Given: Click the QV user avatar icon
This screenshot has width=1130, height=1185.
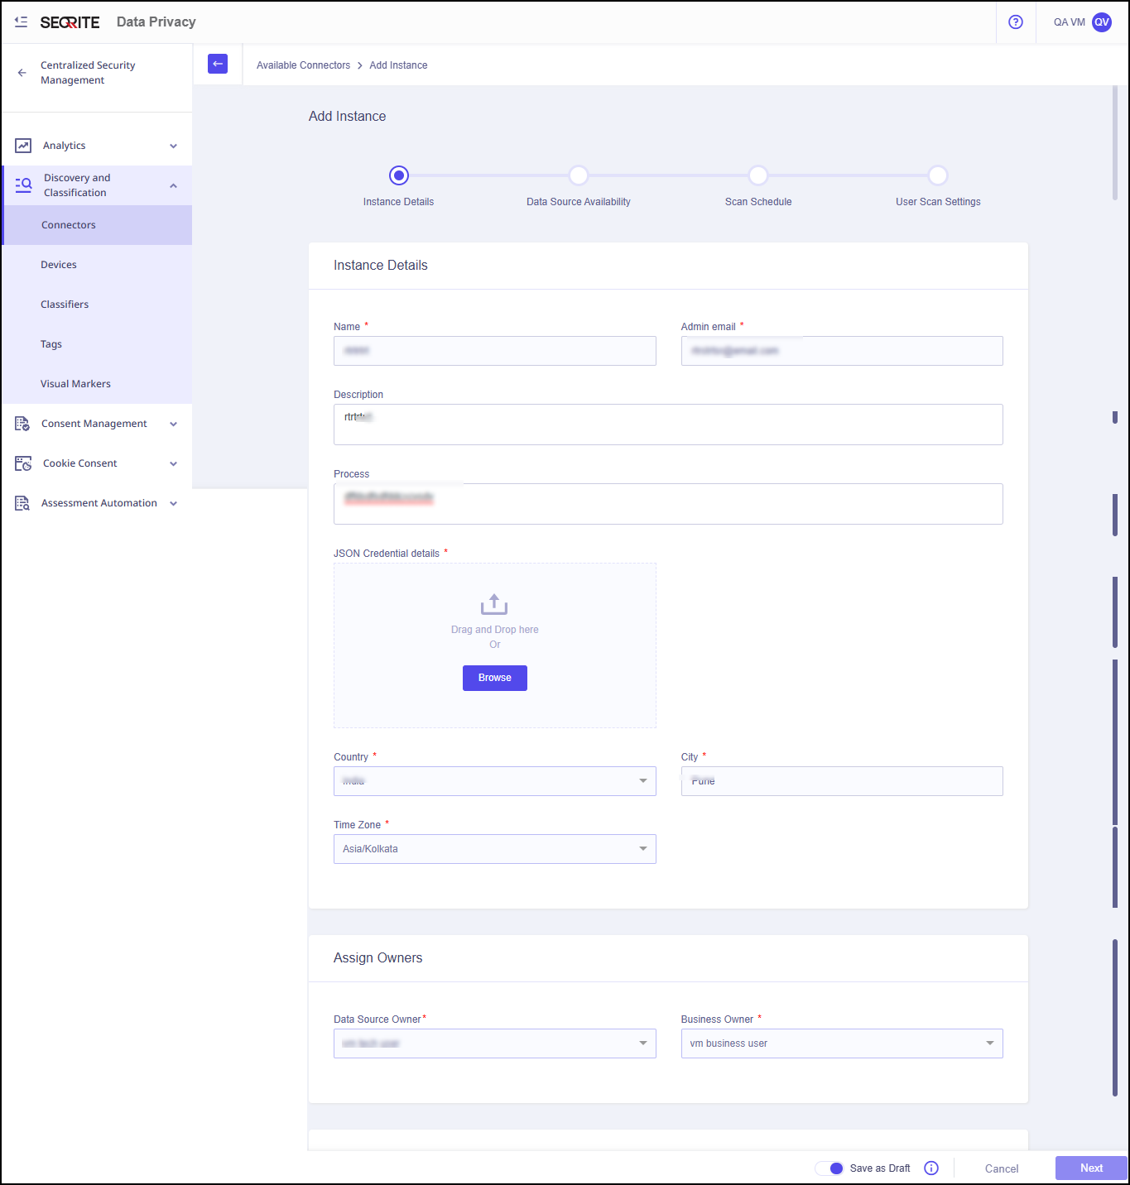Looking at the screenshot, I should coord(1101,22).
